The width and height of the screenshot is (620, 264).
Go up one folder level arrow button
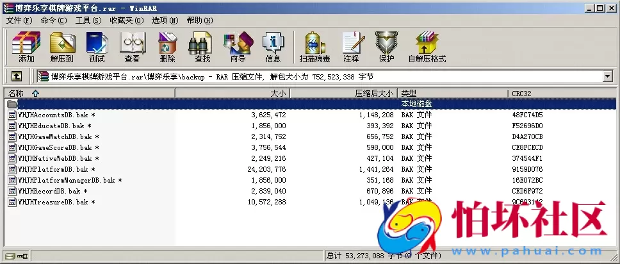click(17, 76)
